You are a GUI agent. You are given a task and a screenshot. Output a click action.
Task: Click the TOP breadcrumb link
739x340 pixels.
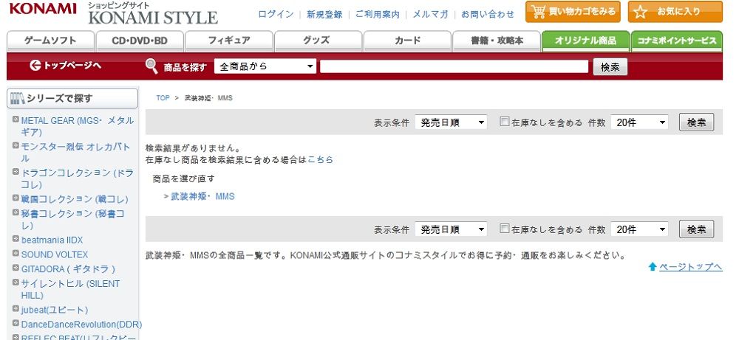163,98
